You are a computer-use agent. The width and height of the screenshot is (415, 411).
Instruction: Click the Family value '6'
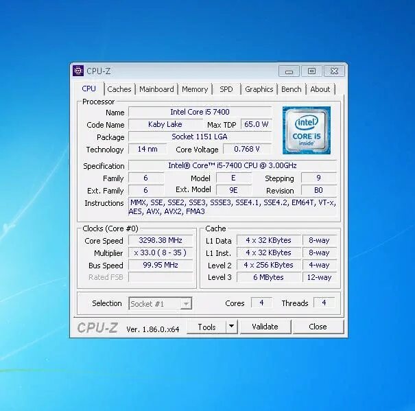[146, 178]
